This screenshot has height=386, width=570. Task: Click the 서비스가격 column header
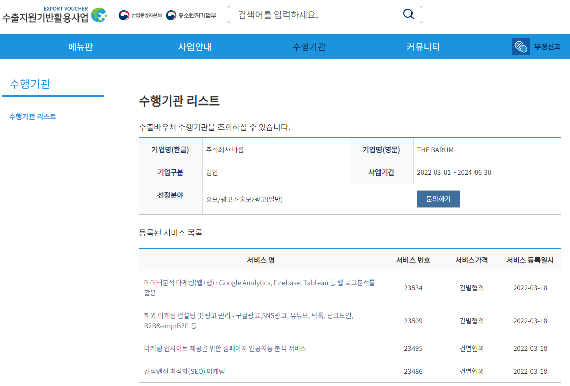[471, 260]
